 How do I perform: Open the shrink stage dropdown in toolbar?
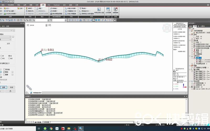coord(46,25)
